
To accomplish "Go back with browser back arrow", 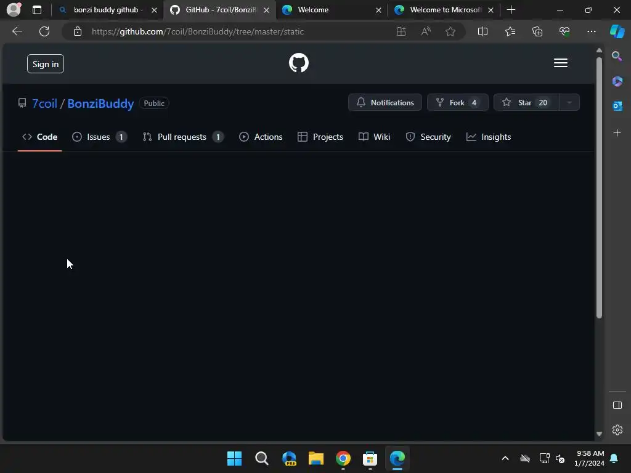I will (17, 31).
